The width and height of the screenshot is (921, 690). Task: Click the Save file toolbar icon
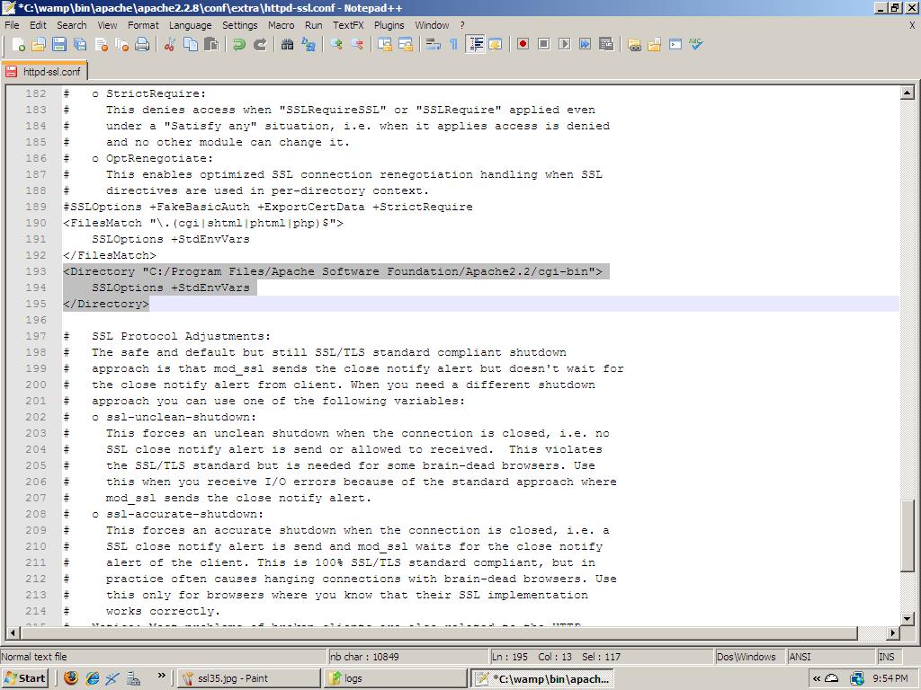click(x=59, y=44)
